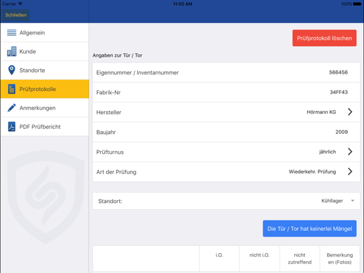This screenshot has width=364, height=273.
Task: Tap the Wi-Fi status icon
Action: 20,4
